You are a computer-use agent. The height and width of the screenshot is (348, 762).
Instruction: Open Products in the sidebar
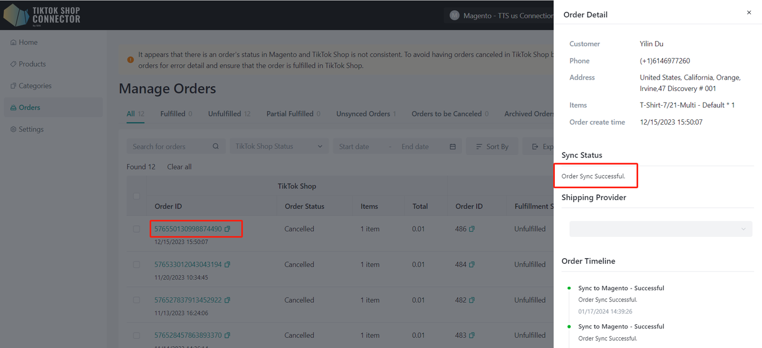pos(32,64)
